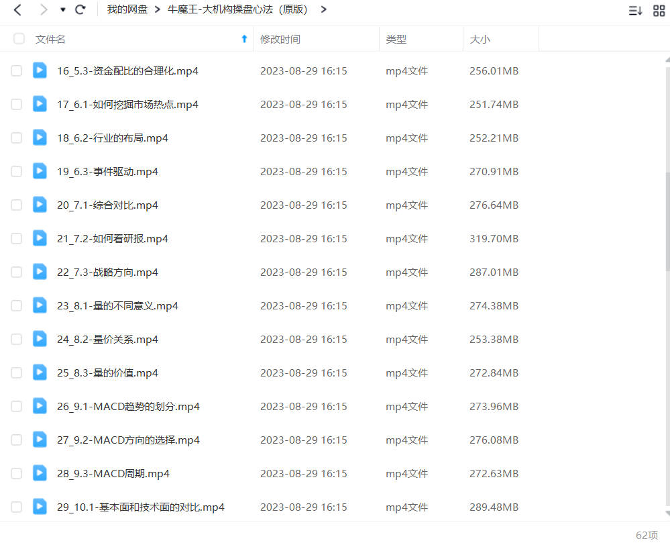
Task: Click video icon of 16_5.3-资金配比的合理化.mp4
Action: click(x=40, y=70)
